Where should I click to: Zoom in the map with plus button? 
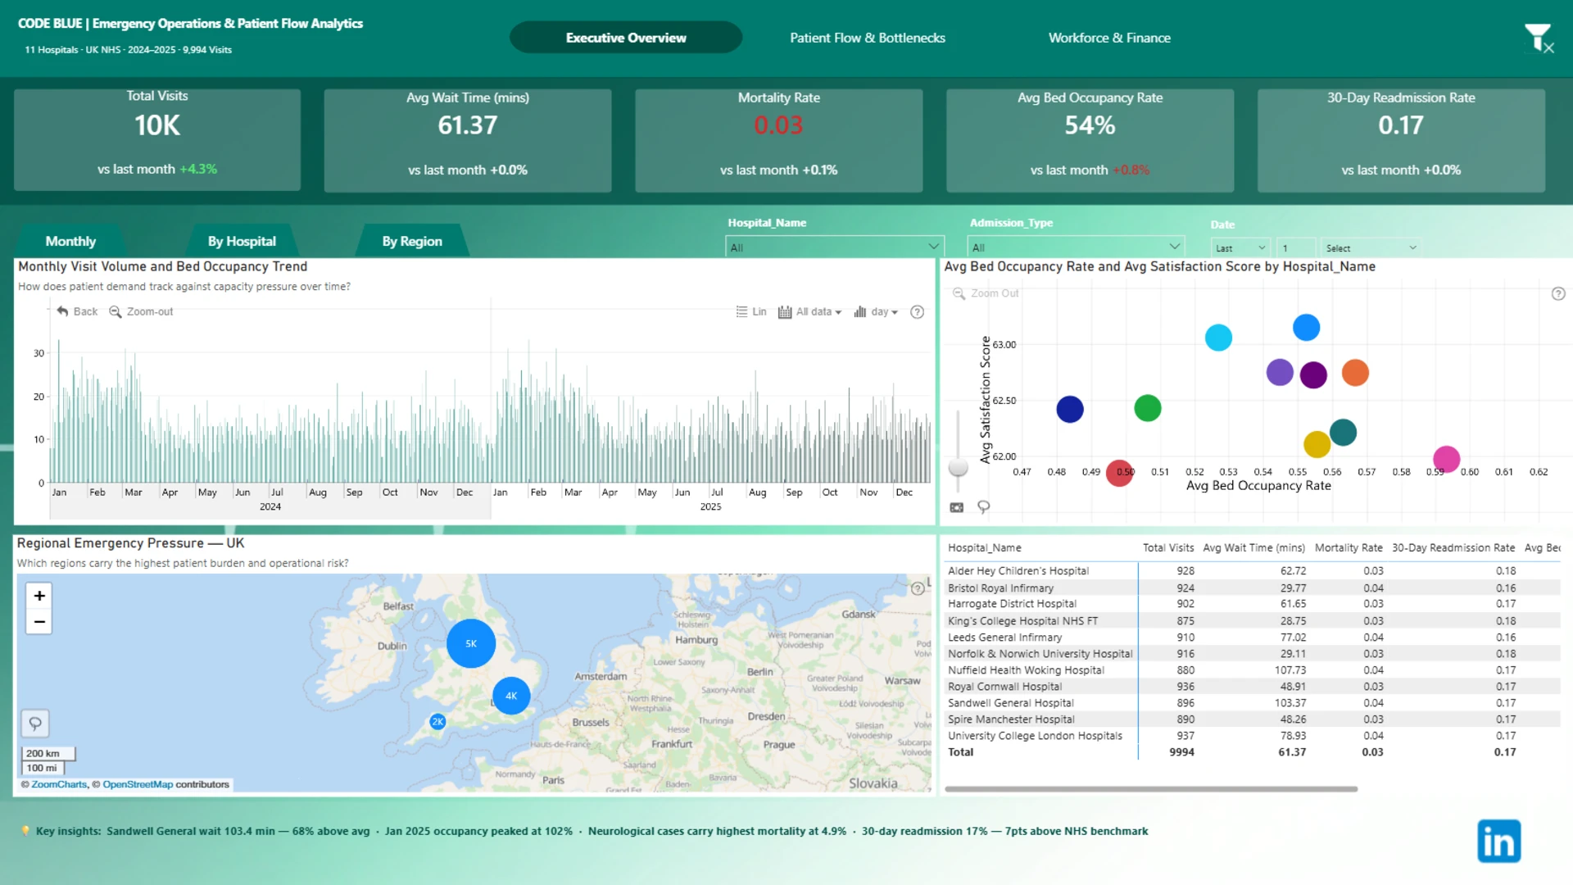(39, 596)
